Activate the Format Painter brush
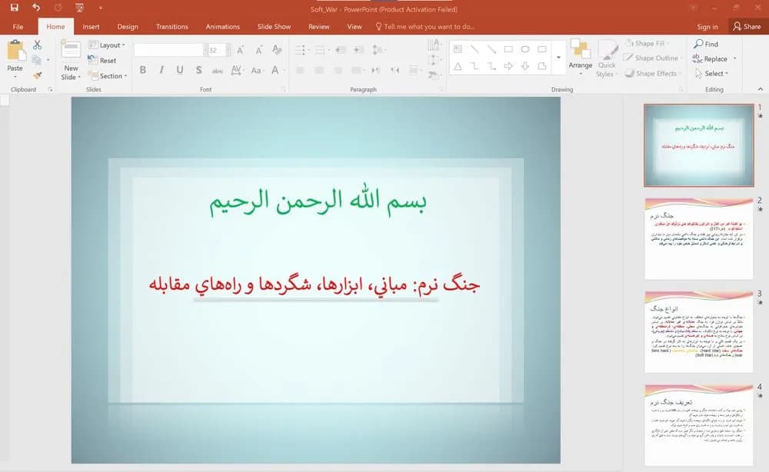 coord(37,75)
